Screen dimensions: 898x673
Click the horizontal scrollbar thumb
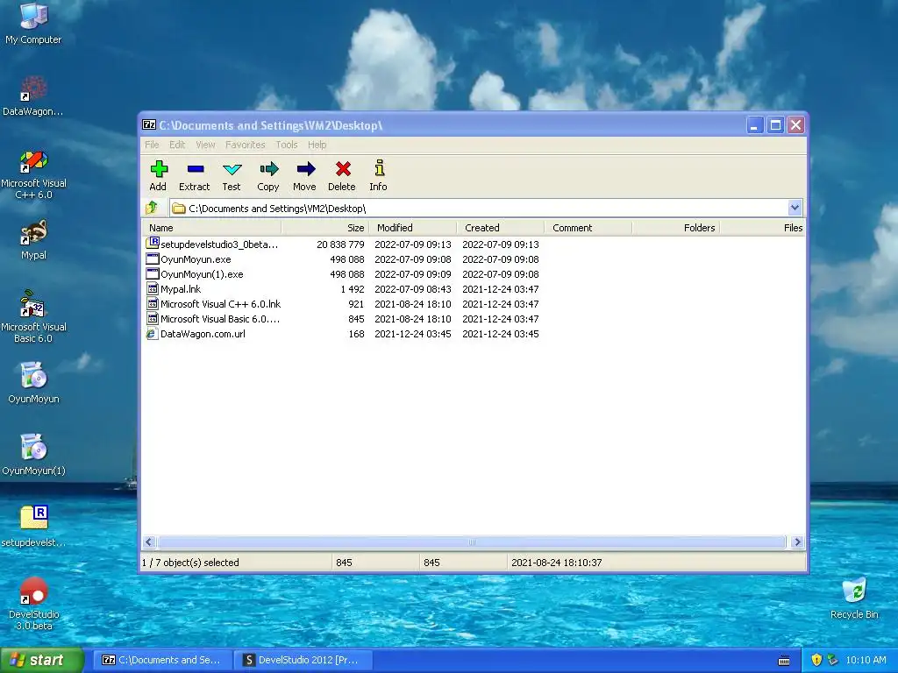[x=472, y=542]
